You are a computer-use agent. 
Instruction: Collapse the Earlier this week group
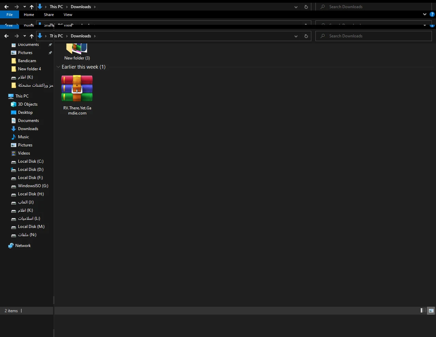coord(58,67)
